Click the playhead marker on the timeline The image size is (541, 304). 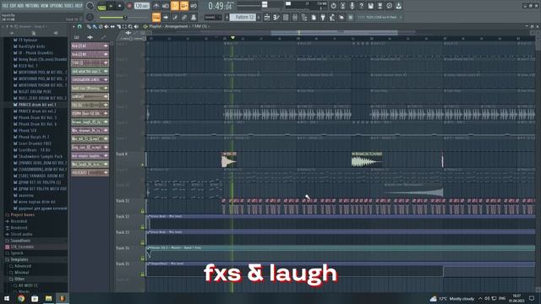pyautogui.click(x=233, y=37)
